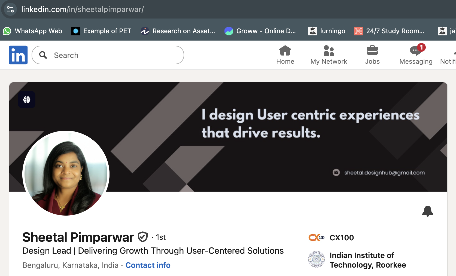Open the 24/7 Study Room bookmark
The width and height of the screenshot is (456, 276).
tap(390, 31)
